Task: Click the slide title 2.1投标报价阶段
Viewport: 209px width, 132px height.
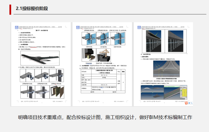Action: click(32, 9)
